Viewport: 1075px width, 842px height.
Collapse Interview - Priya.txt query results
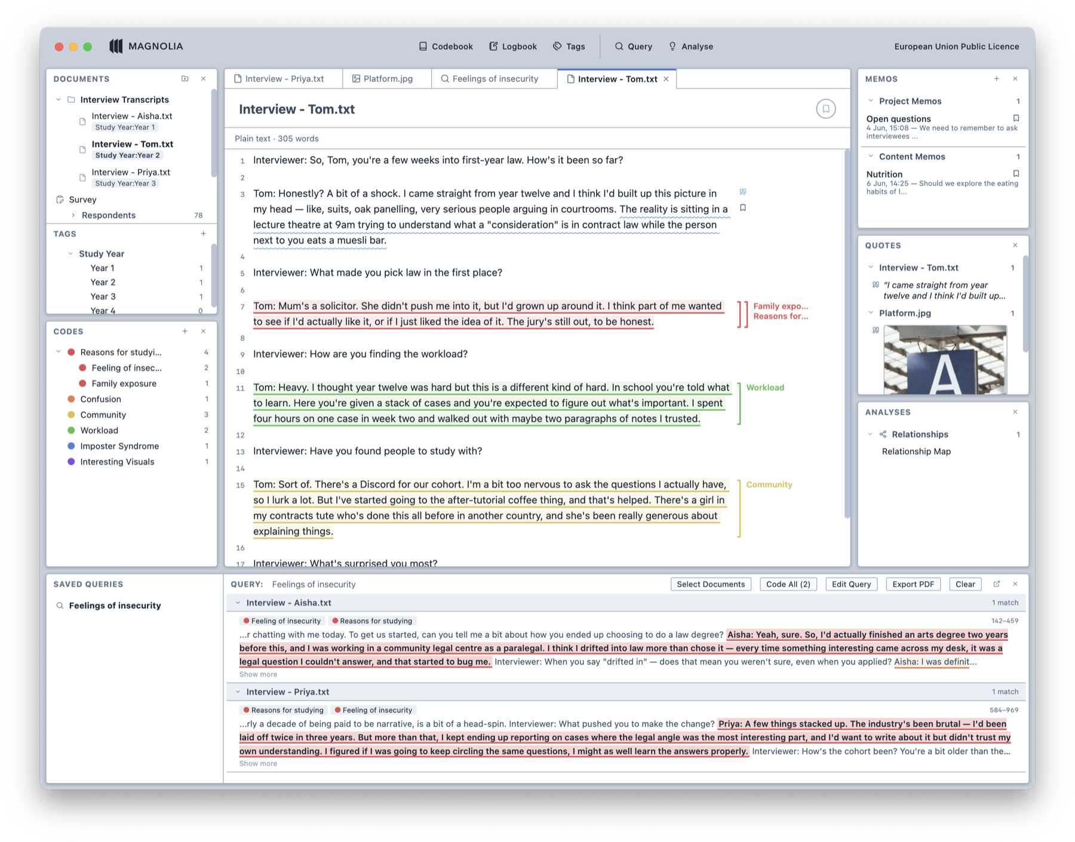(238, 692)
